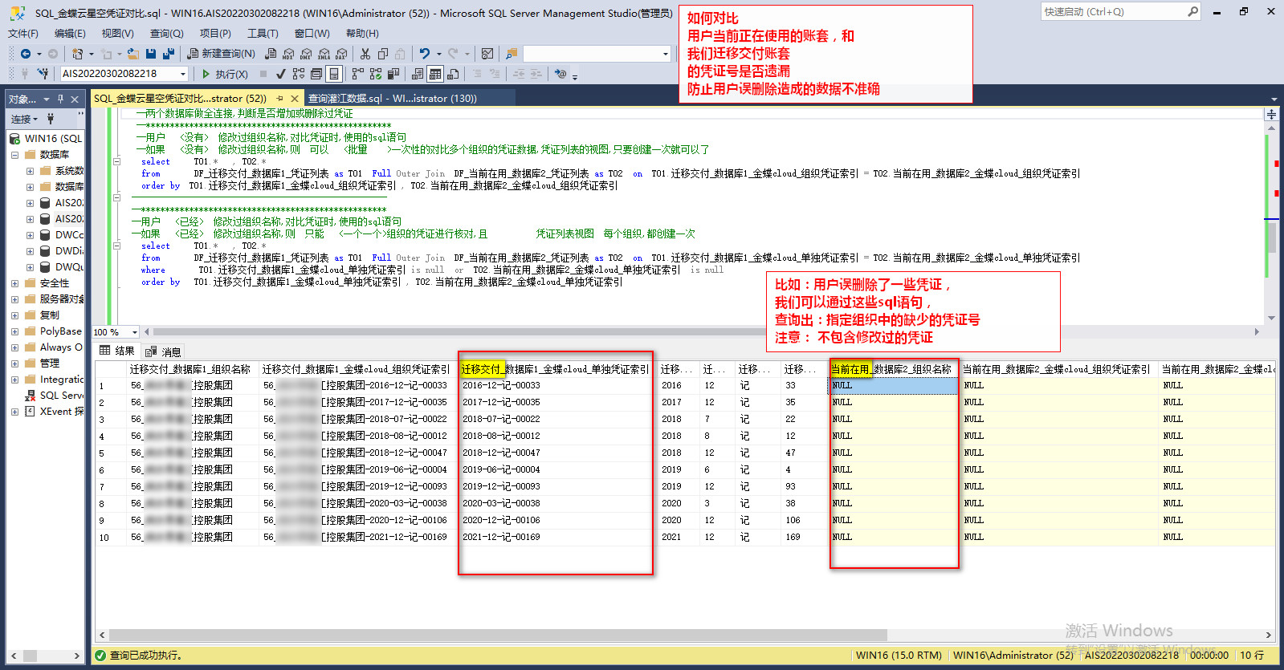Viewport: 1284px width, 670px height.
Task: Toggle the Include Actual Execution Plan option
Action: (357, 74)
